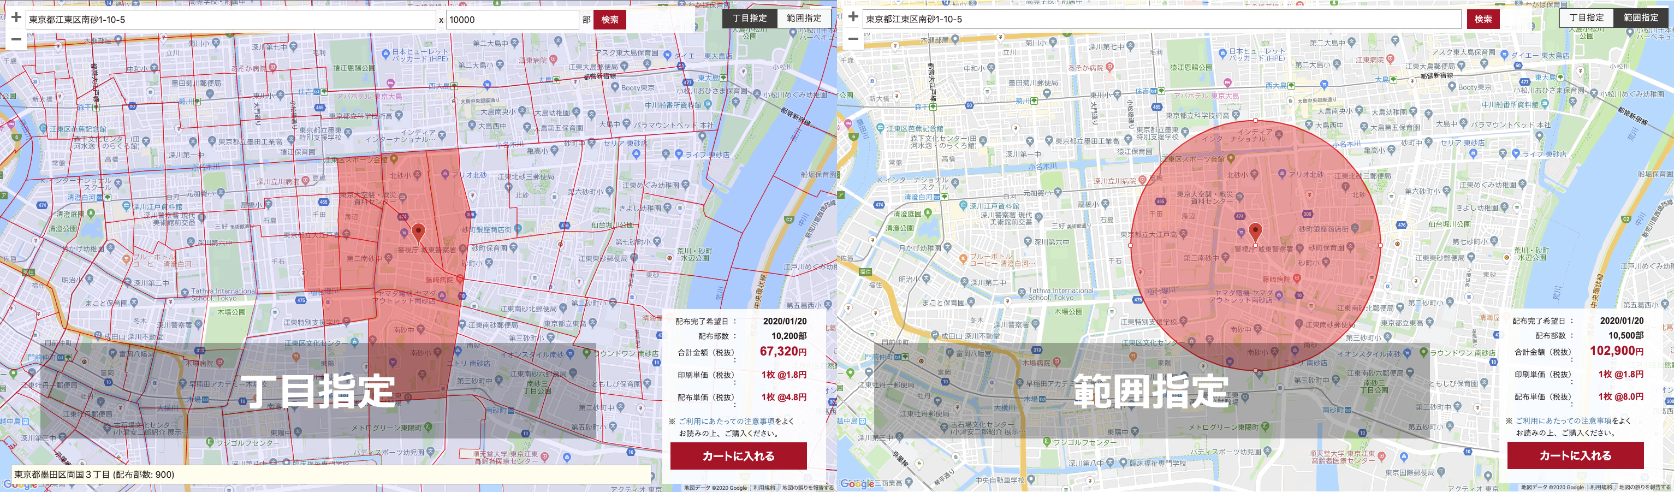The height and width of the screenshot is (492, 1674).
Task: Zoom in on the 丁目指定 map
Action: 16,17
